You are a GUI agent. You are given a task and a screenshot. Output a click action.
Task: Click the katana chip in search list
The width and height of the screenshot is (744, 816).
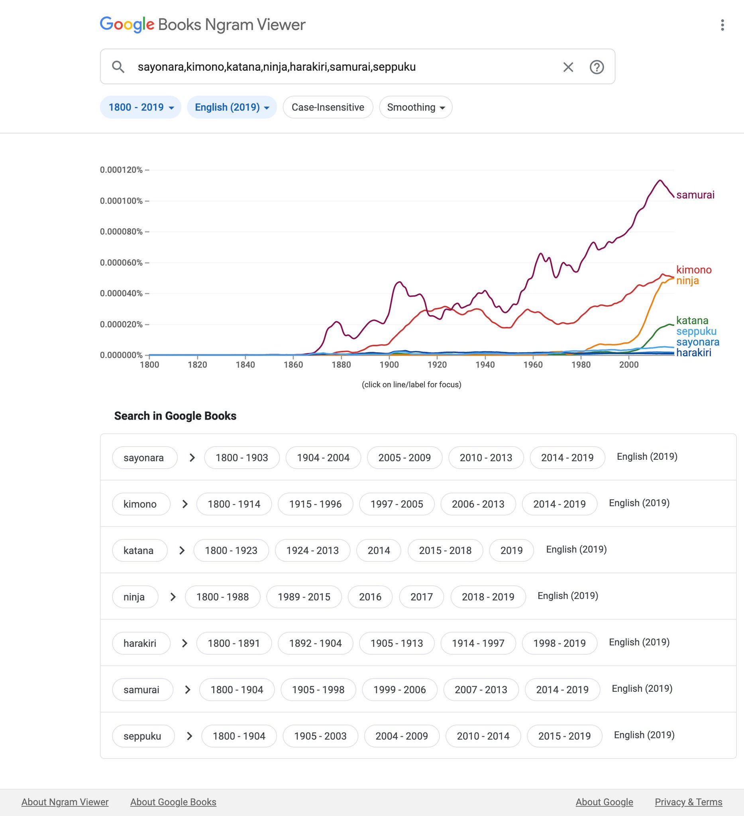click(139, 551)
